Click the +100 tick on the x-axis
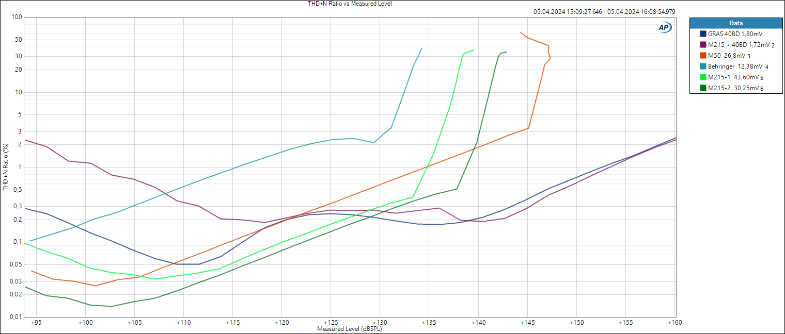The height and width of the screenshot is (334, 785). point(85,323)
